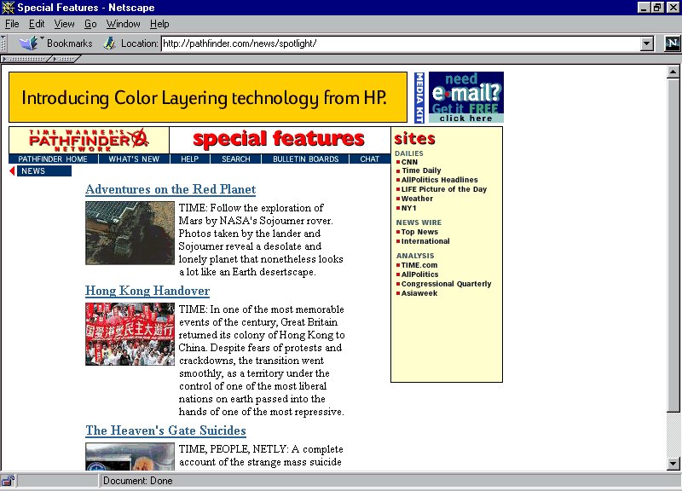Click the Netscape N logo button
Viewport: 682px width, 491px height.
[x=672, y=43]
